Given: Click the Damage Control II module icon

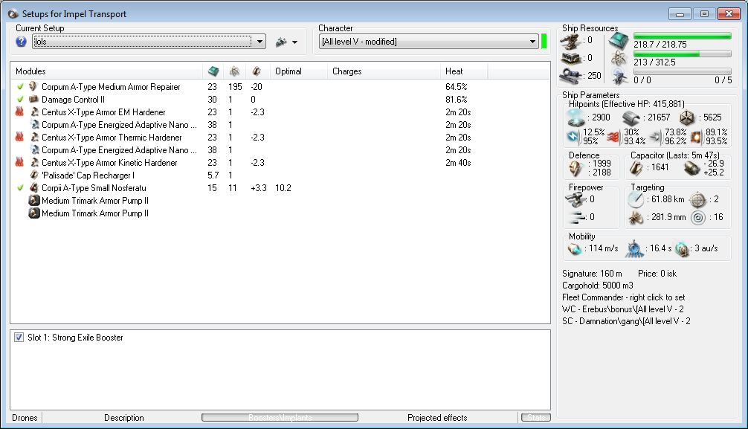Looking at the screenshot, I should tap(33, 99).
